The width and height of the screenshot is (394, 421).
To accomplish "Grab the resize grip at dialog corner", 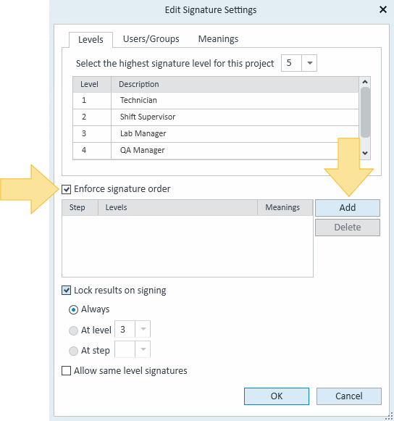I will tap(389, 417).
